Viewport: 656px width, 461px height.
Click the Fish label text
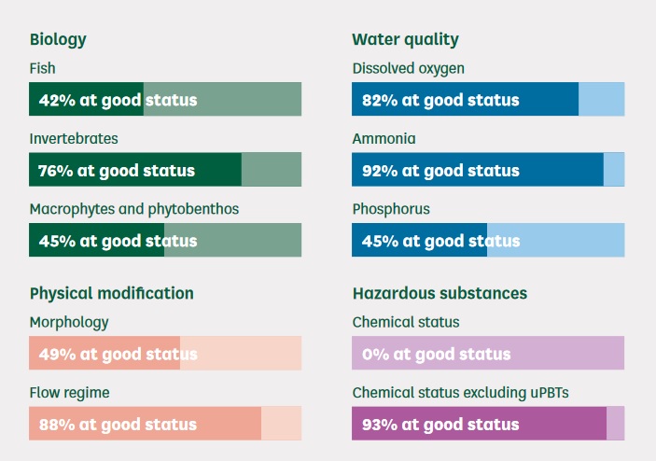click(x=42, y=68)
